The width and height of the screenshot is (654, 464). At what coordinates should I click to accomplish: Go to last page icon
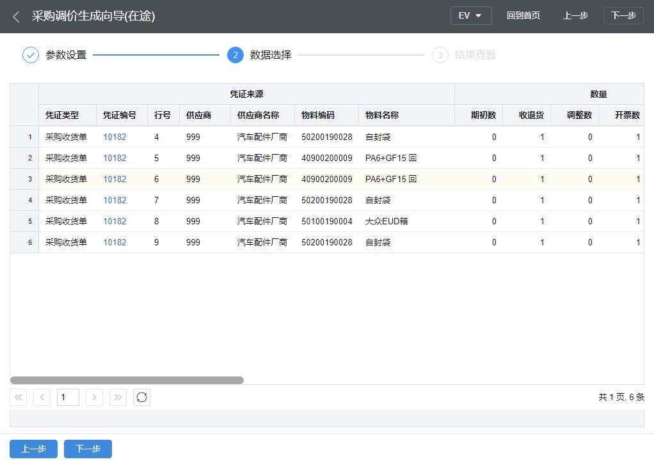point(118,398)
